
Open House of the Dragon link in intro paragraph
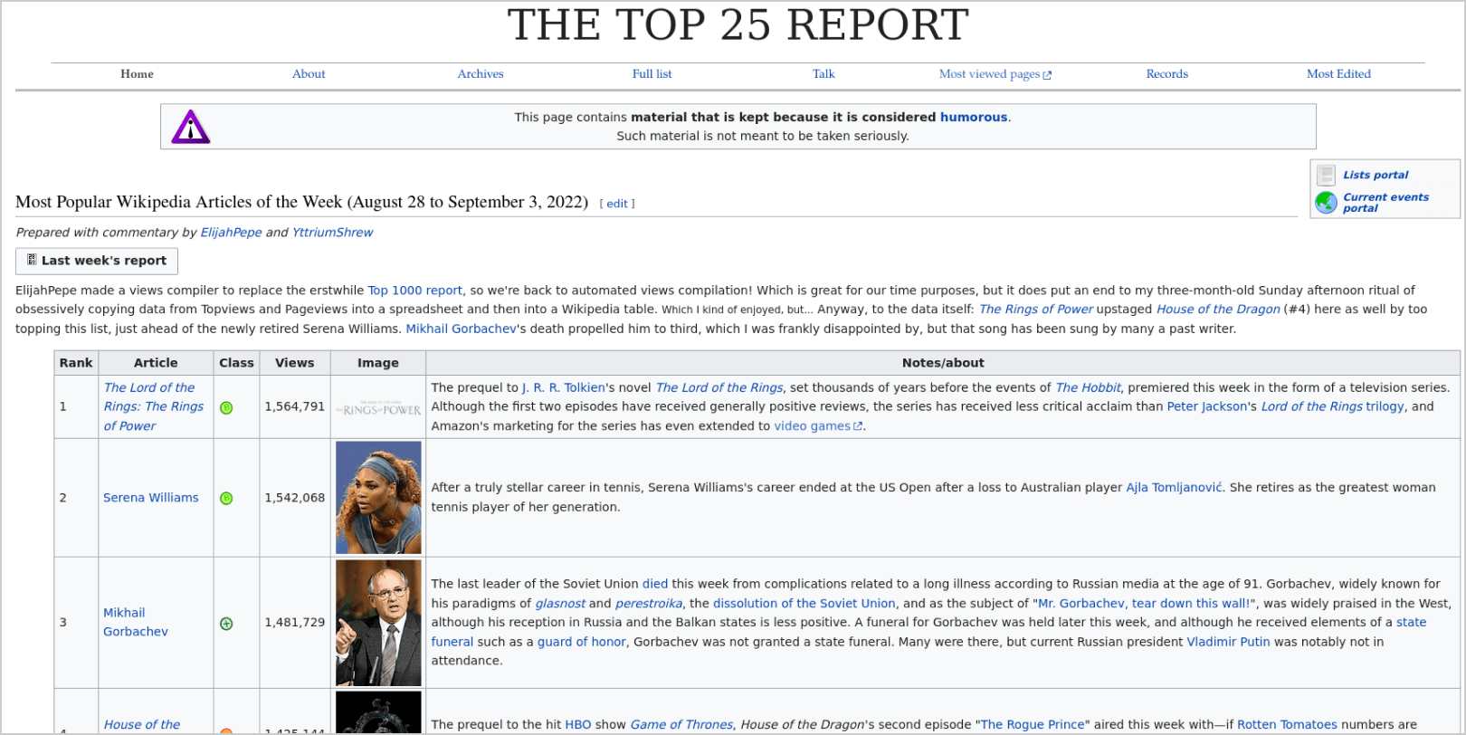point(1218,310)
